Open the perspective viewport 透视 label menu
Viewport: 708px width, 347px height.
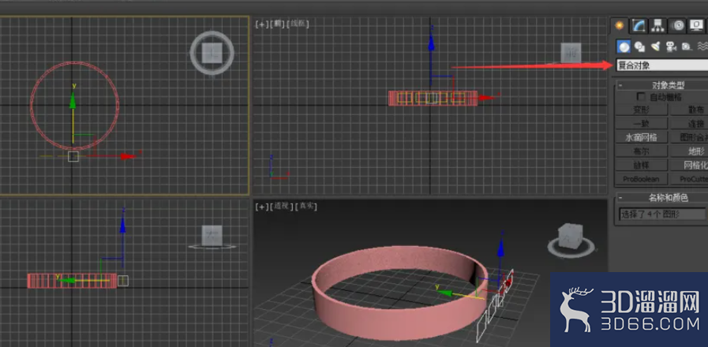pyautogui.click(x=282, y=207)
